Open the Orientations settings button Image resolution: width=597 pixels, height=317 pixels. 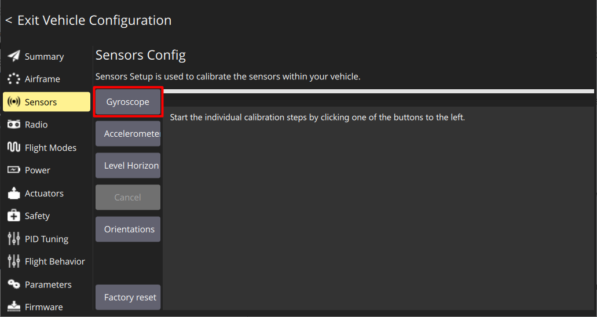point(128,229)
